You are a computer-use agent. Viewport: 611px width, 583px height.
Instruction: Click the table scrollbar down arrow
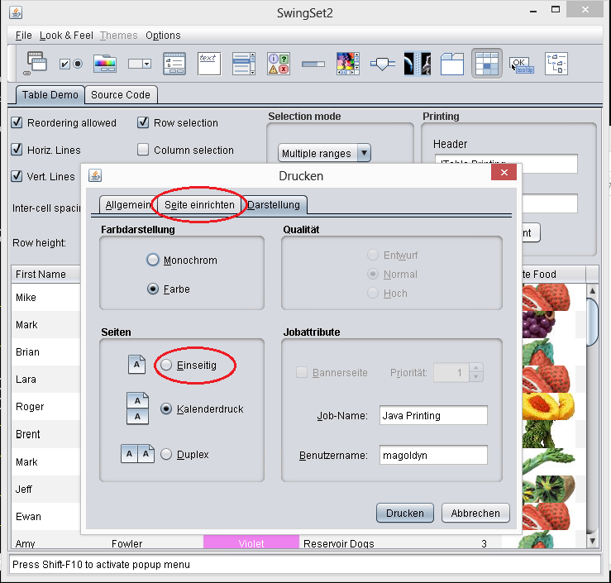point(592,541)
